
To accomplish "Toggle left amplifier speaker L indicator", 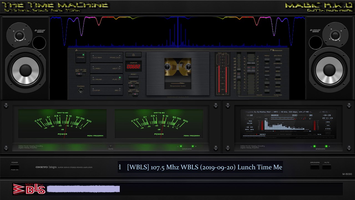I will tap(181, 146).
